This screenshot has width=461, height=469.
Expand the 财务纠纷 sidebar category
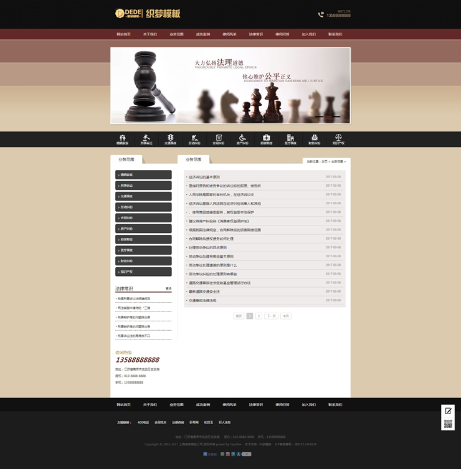click(143, 261)
